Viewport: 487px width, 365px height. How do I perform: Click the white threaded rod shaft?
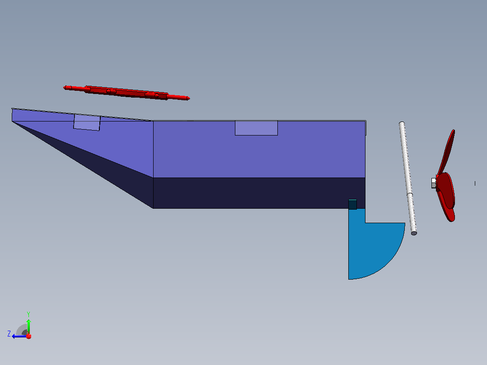point(408,178)
